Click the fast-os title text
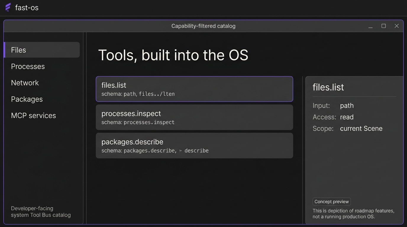The height and width of the screenshot is (227, 407). pos(27,8)
